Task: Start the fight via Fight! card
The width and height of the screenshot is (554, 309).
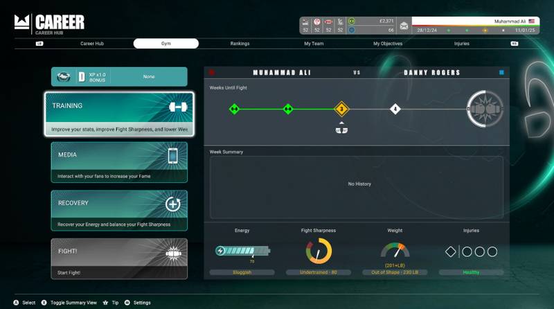Action: click(119, 259)
